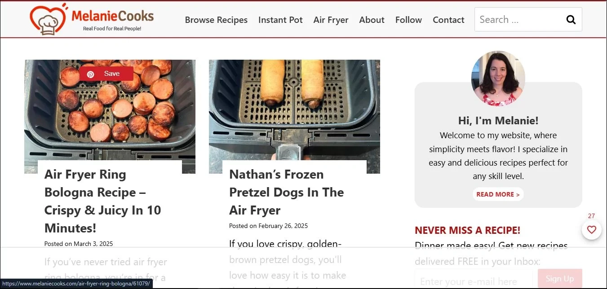
Task: Click the READ MORE button
Action: tap(498, 194)
